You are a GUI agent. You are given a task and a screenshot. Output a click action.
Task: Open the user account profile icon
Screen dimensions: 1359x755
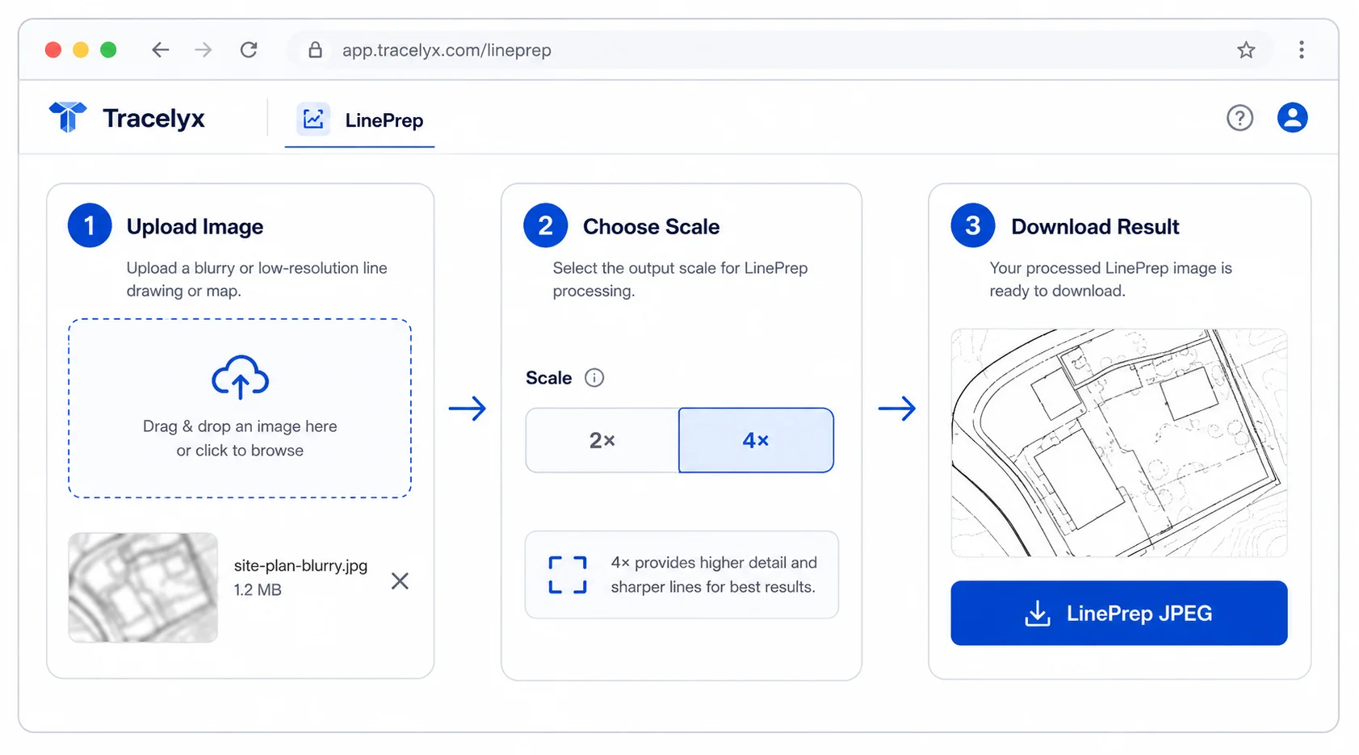point(1292,117)
